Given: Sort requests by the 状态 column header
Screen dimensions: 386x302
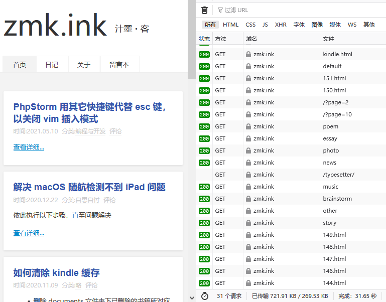Looking at the screenshot, I should tap(204, 39).
